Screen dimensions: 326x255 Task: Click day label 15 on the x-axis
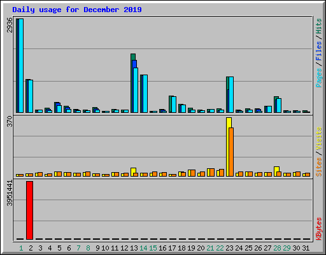(x=153, y=248)
